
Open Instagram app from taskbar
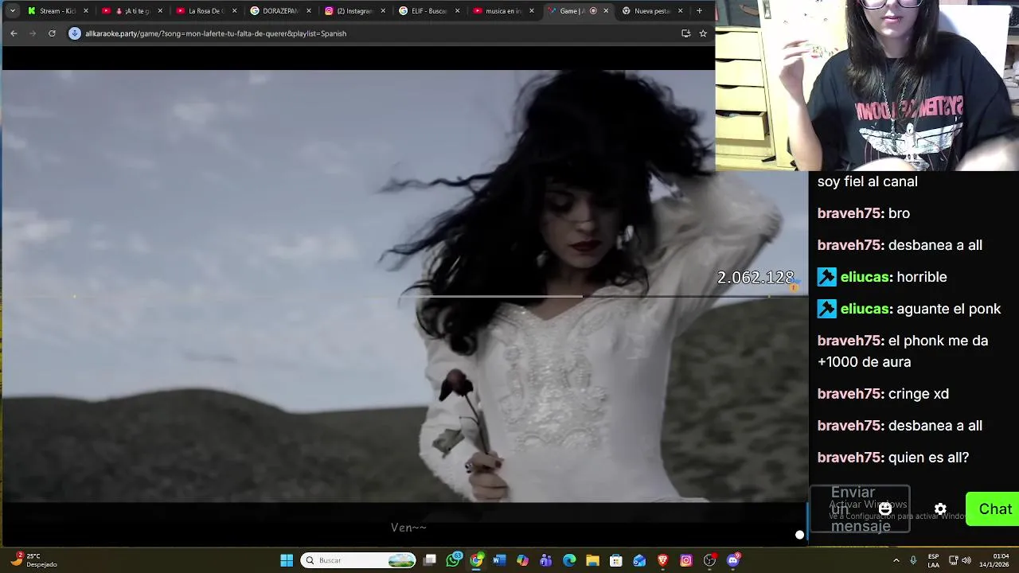point(685,560)
